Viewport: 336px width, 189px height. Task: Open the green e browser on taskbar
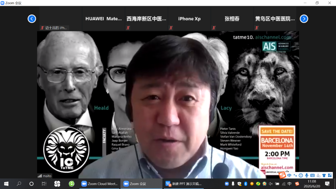[x=72, y=184]
